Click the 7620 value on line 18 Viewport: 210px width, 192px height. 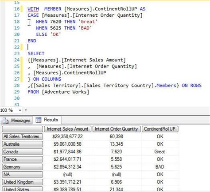[x=56, y=22]
